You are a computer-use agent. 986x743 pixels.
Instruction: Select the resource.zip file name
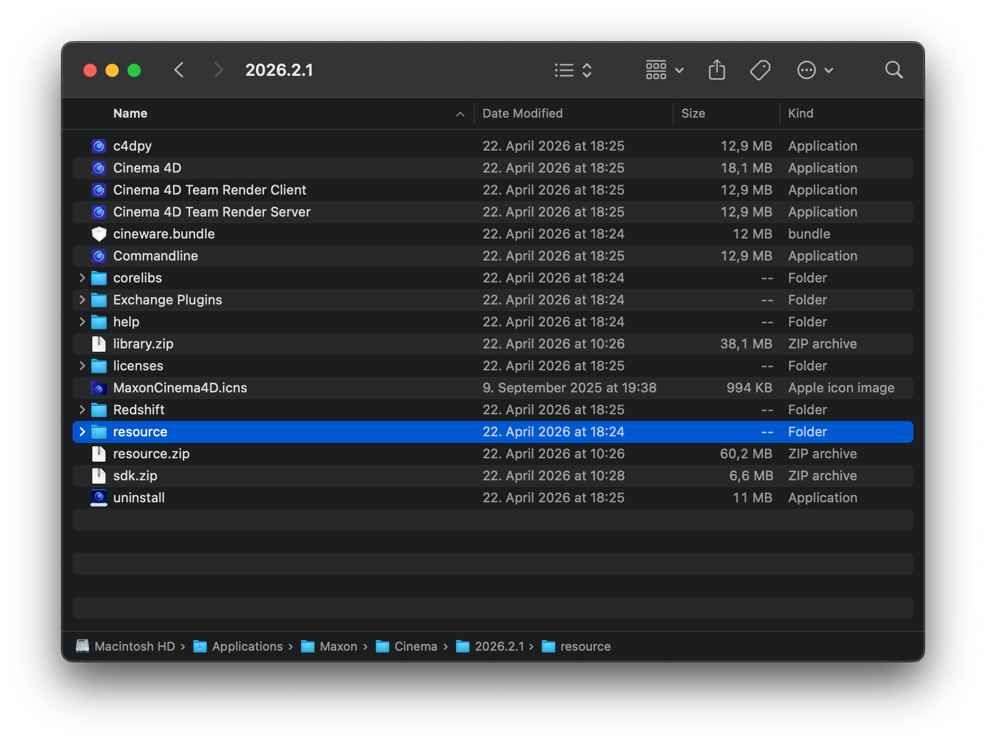coord(151,454)
